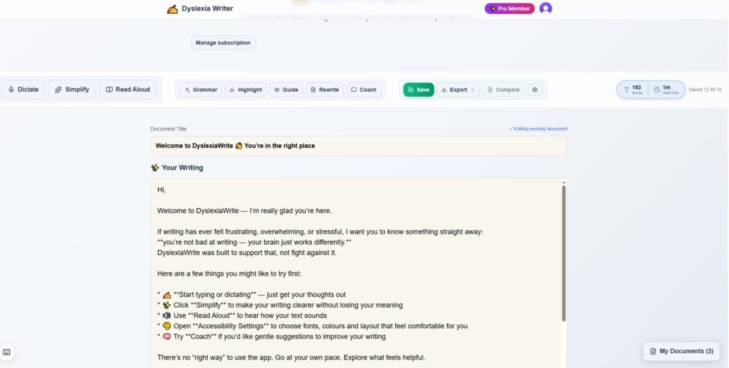Click the Pro Member badge
Viewport: 729px width, 368px height.
[x=510, y=9]
